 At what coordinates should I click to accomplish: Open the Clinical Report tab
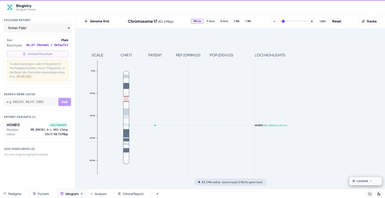tap(130, 194)
